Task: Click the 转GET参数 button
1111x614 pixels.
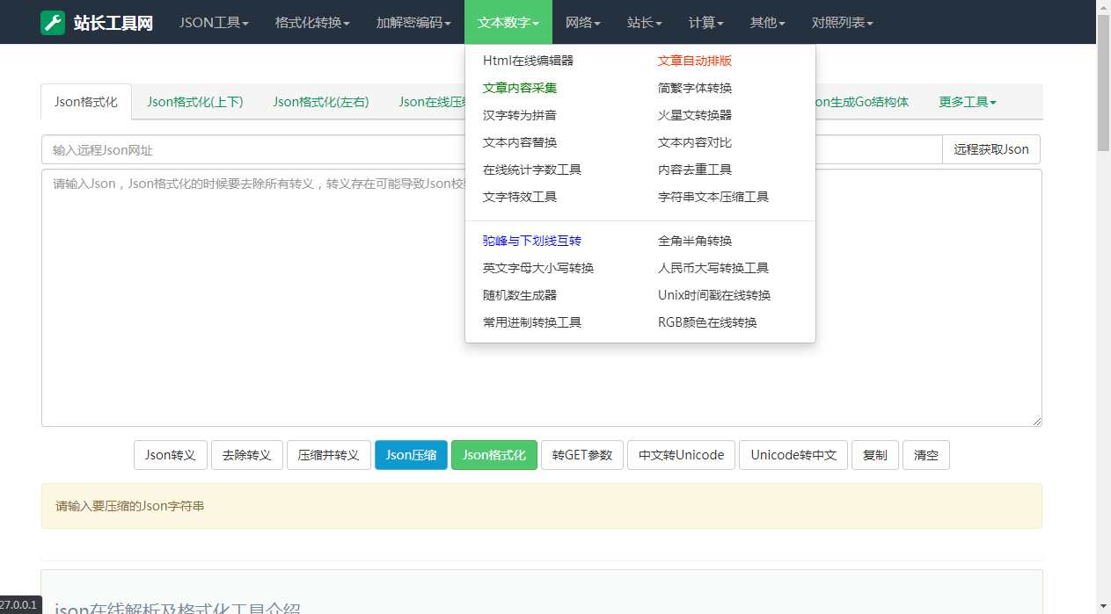Action: click(581, 455)
